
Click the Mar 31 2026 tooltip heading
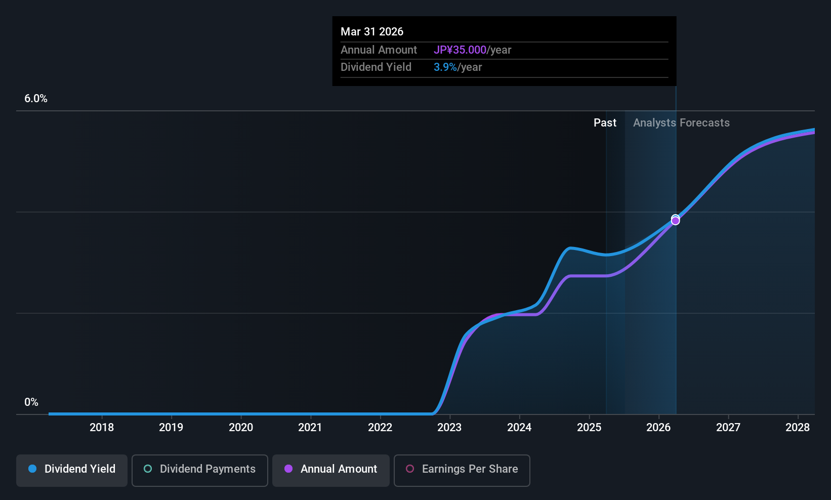coord(372,32)
